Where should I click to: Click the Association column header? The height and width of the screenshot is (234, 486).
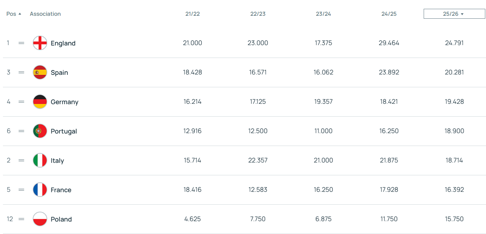point(45,14)
